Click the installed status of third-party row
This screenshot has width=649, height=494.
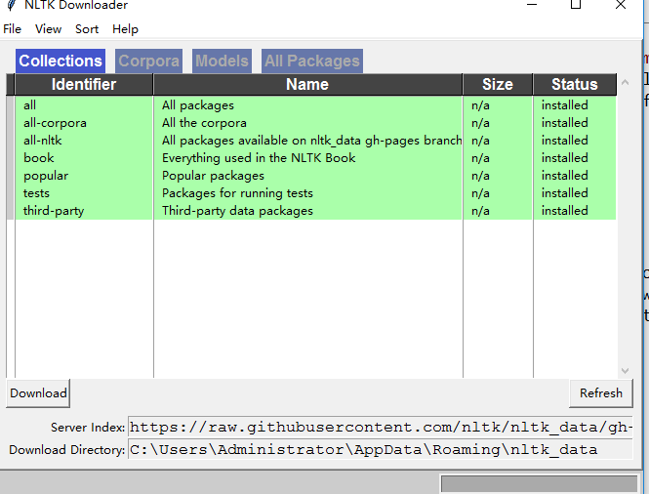(x=564, y=211)
